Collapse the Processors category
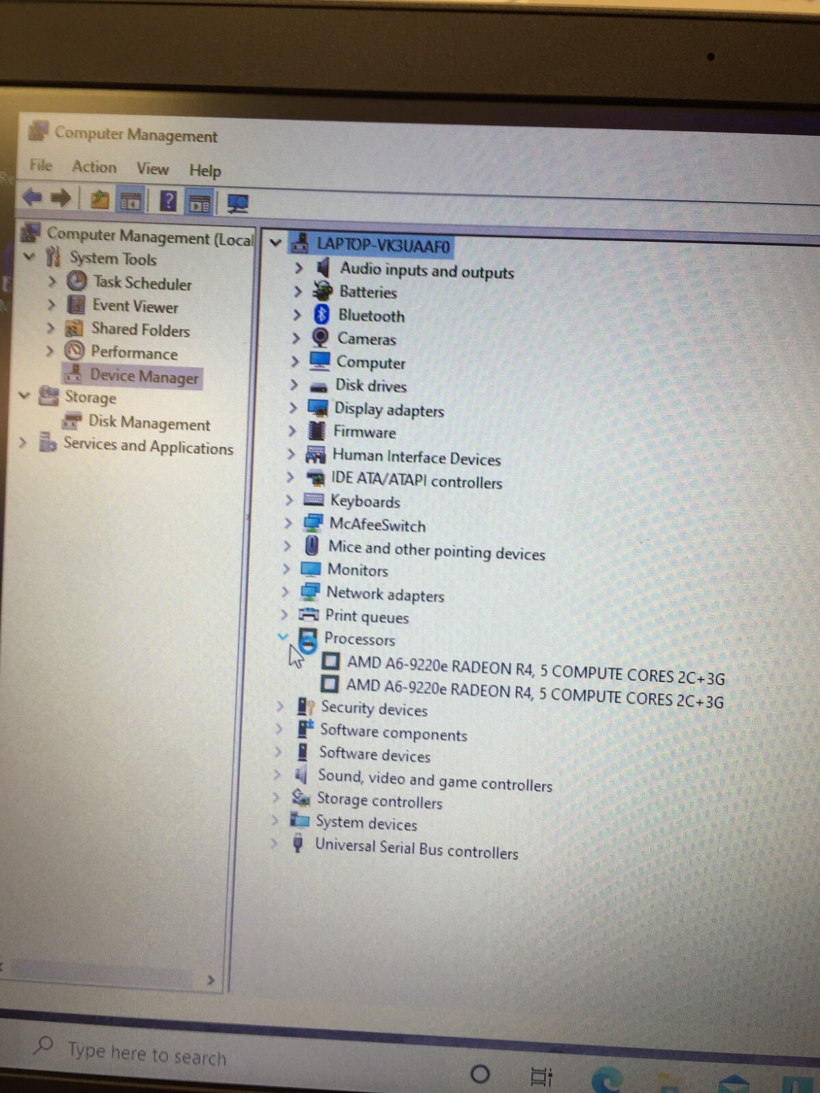Image resolution: width=820 pixels, height=1093 pixels. click(x=283, y=636)
